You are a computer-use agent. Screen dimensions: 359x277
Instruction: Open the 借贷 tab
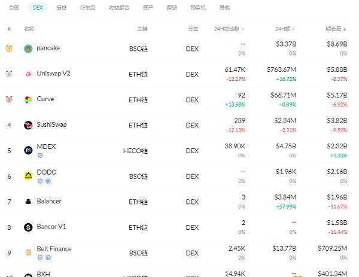(x=62, y=8)
